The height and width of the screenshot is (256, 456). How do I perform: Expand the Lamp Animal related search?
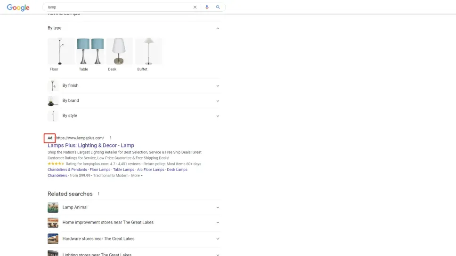134,207
